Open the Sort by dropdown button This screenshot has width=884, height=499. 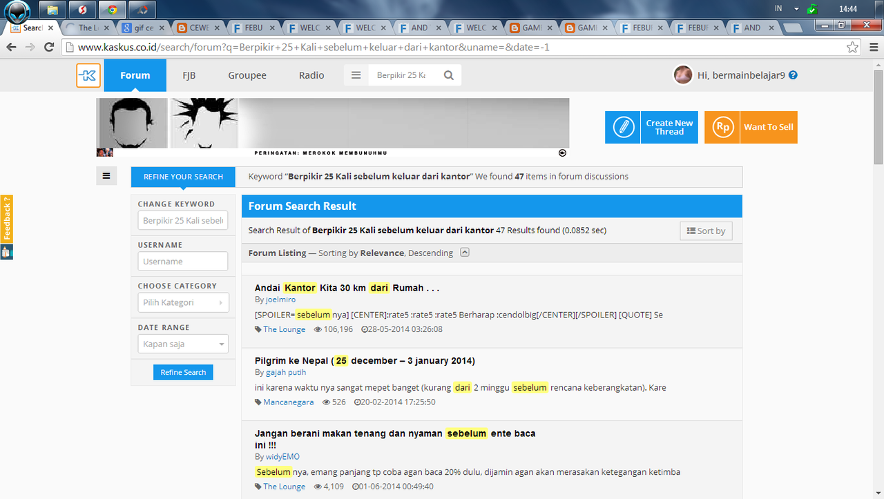[706, 231]
